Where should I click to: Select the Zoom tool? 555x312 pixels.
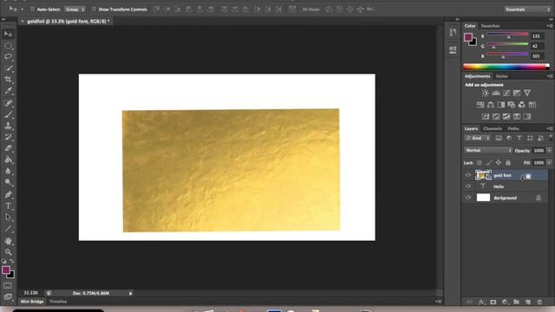[x=9, y=252]
